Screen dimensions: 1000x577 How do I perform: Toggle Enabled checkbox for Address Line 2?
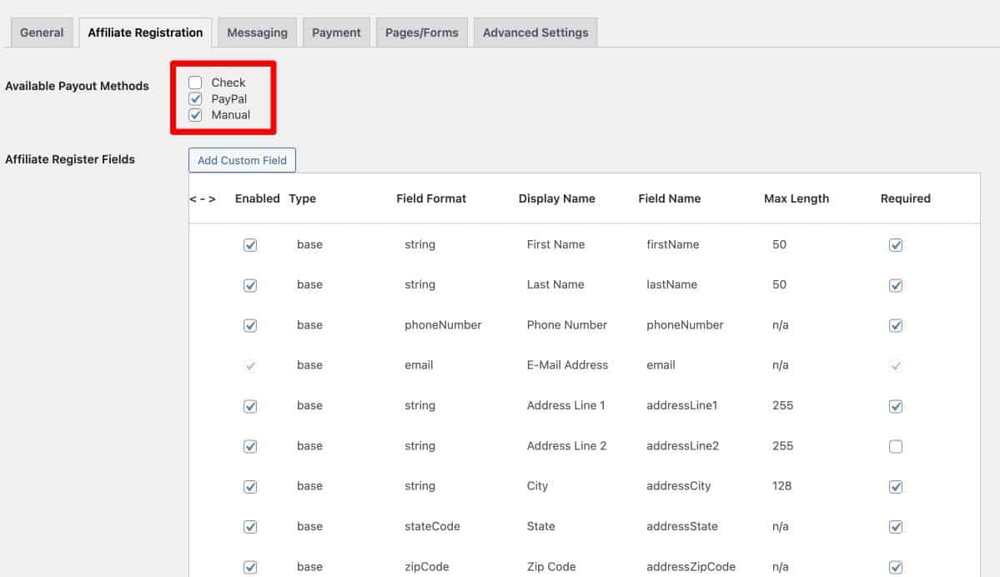point(250,446)
